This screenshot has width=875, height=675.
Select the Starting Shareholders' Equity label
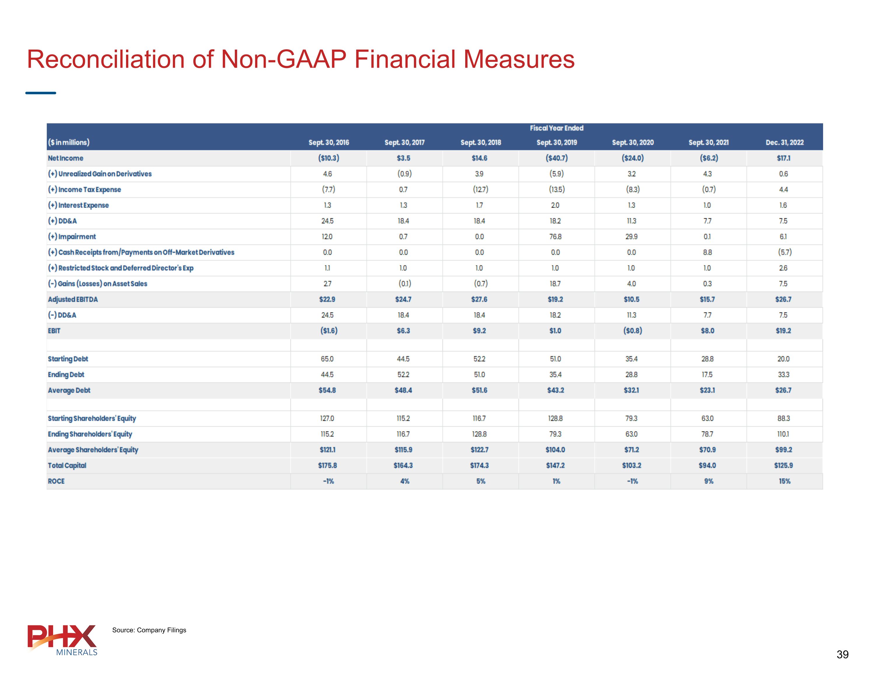(x=92, y=418)
